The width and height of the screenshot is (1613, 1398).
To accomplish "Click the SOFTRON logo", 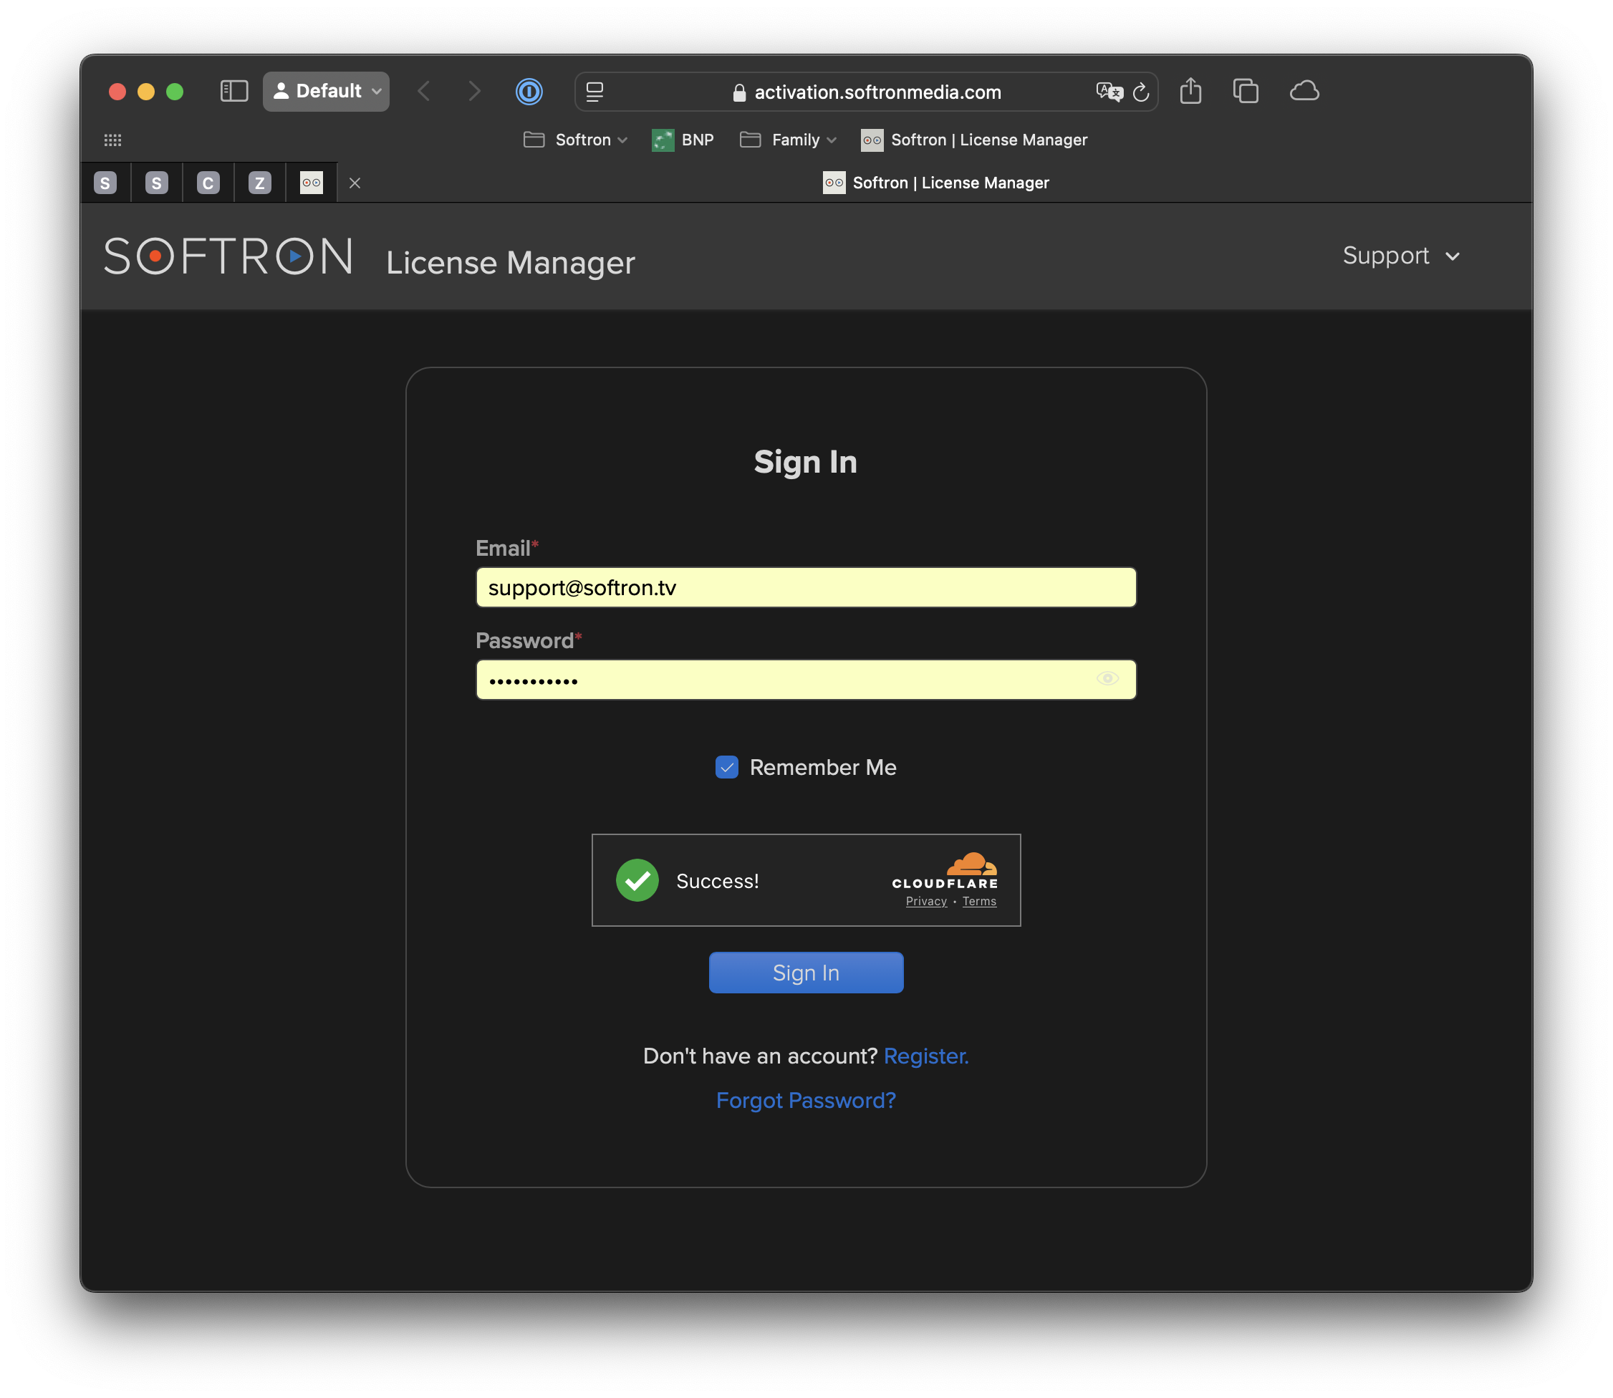I will tap(228, 256).
